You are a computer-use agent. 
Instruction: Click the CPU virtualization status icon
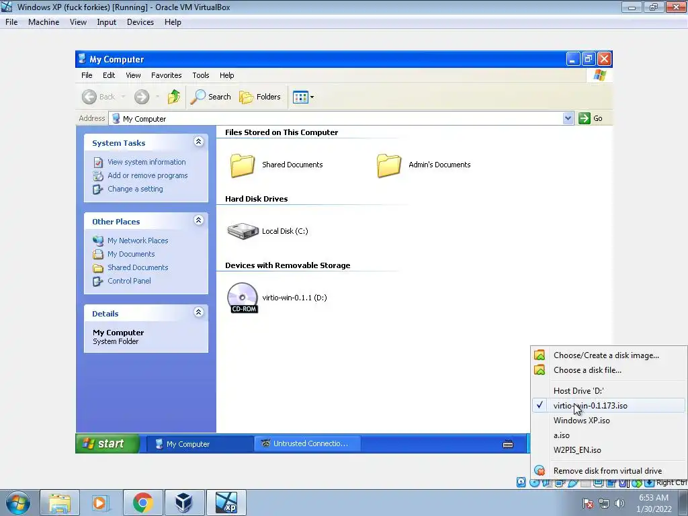click(624, 482)
